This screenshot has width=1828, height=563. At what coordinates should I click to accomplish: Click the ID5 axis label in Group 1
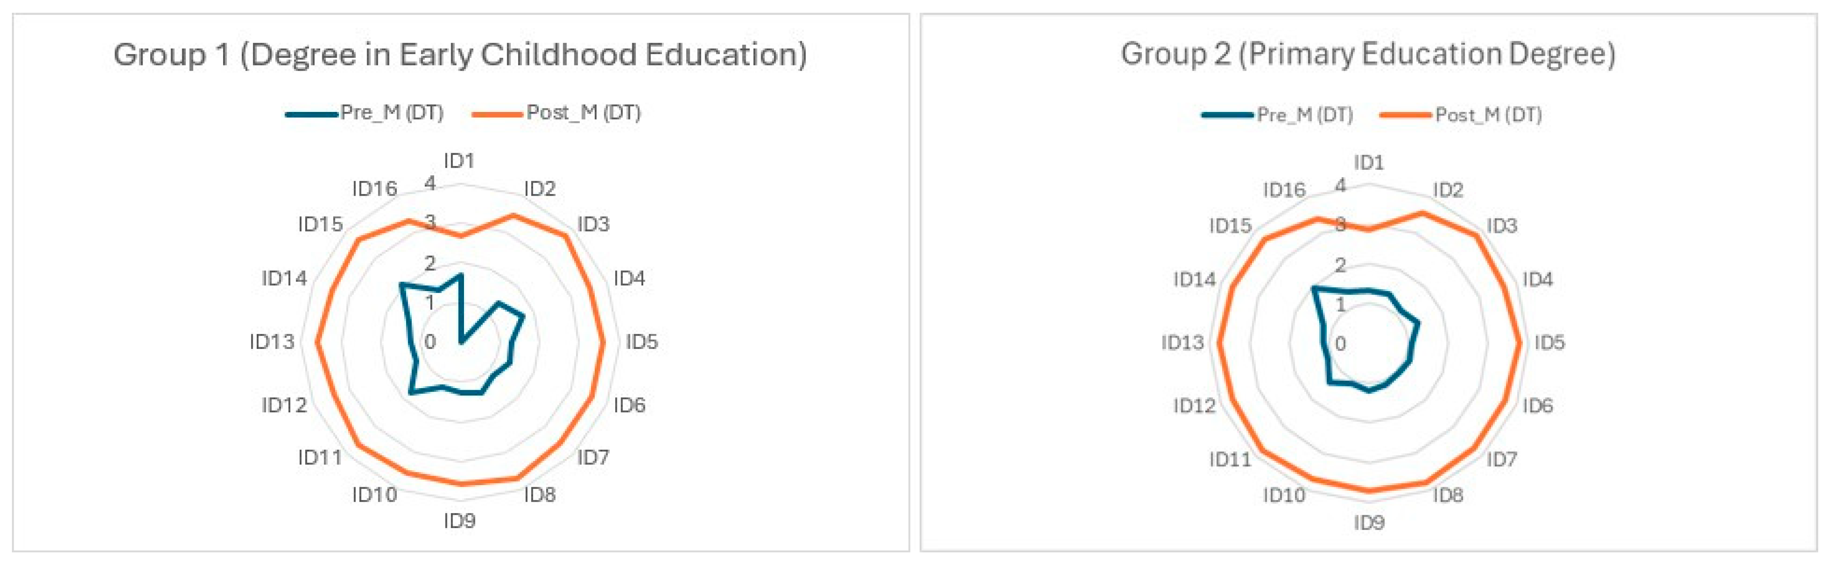pyautogui.click(x=642, y=342)
